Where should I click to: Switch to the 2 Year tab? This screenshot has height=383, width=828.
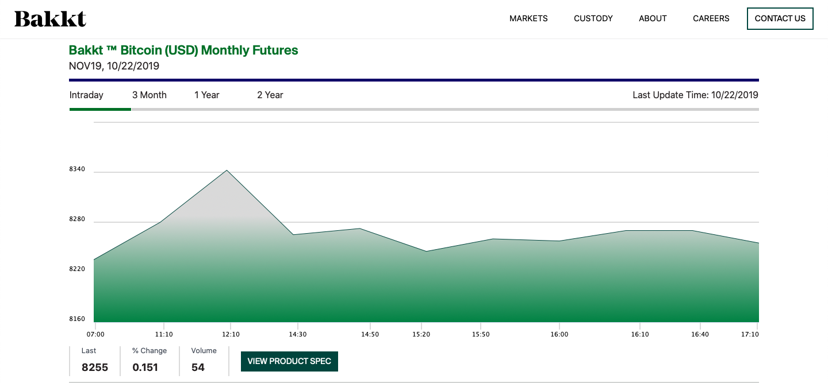(x=270, y=95)
